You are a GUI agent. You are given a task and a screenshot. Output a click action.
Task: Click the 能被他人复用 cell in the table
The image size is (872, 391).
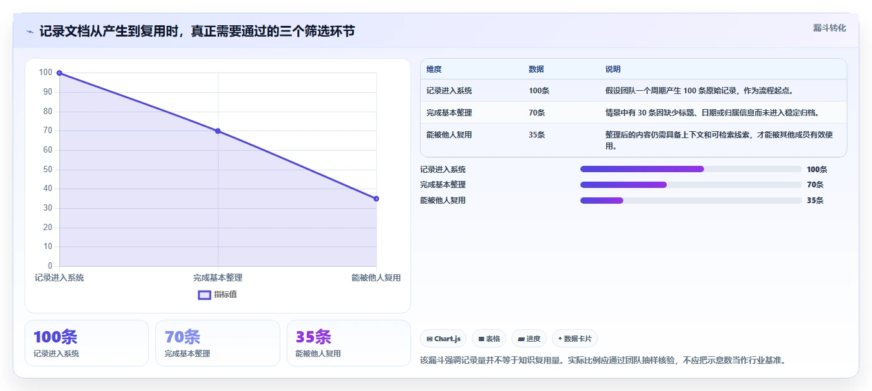pyautogui.click(x=449, y=135)
